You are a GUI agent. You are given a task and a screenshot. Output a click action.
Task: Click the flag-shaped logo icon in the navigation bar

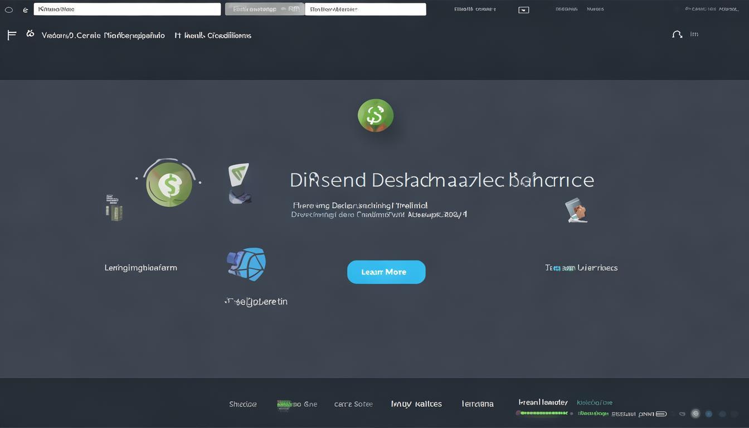click(12, 35)
